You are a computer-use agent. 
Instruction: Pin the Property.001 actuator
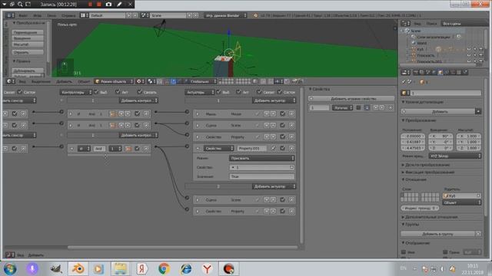274,148
